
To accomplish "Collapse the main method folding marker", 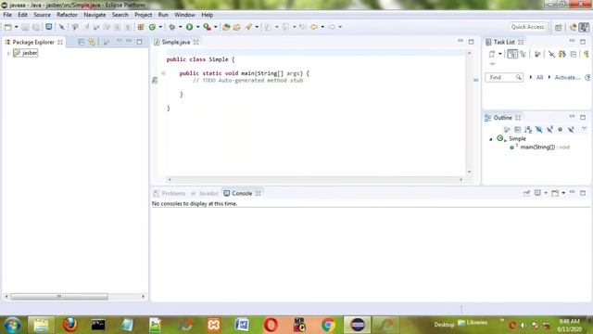I will pyautogui.click(x=163, y=73).
